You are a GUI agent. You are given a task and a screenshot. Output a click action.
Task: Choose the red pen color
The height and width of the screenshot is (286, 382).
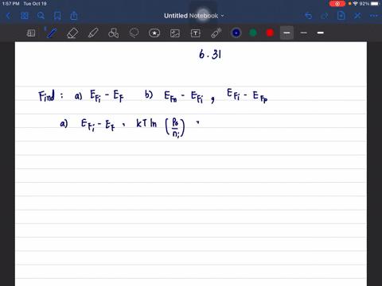point(270,33)
